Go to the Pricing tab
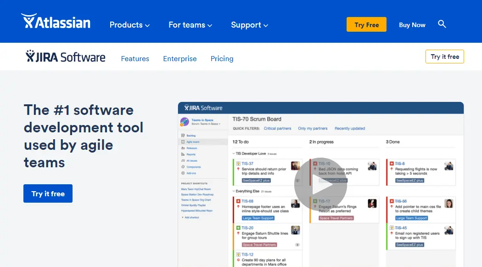Viewport: 482px width, 267px height. 222,58
